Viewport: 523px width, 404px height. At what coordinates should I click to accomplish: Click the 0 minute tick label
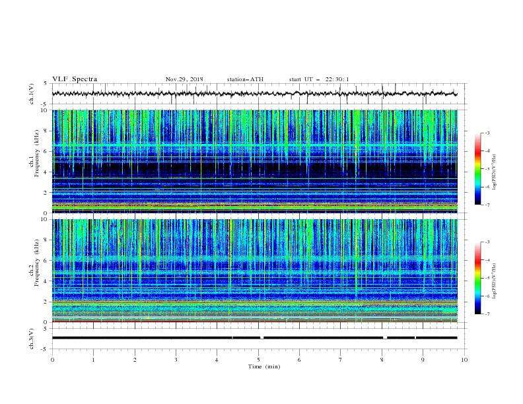(52, 360)
